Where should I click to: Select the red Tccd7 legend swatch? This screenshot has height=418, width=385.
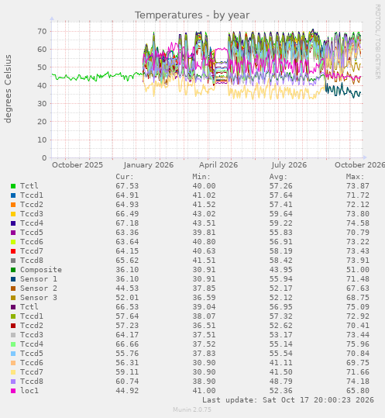tap(13, 251)
